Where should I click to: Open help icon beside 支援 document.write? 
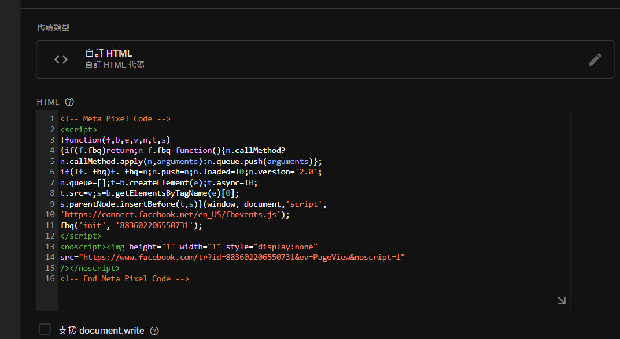154,331
